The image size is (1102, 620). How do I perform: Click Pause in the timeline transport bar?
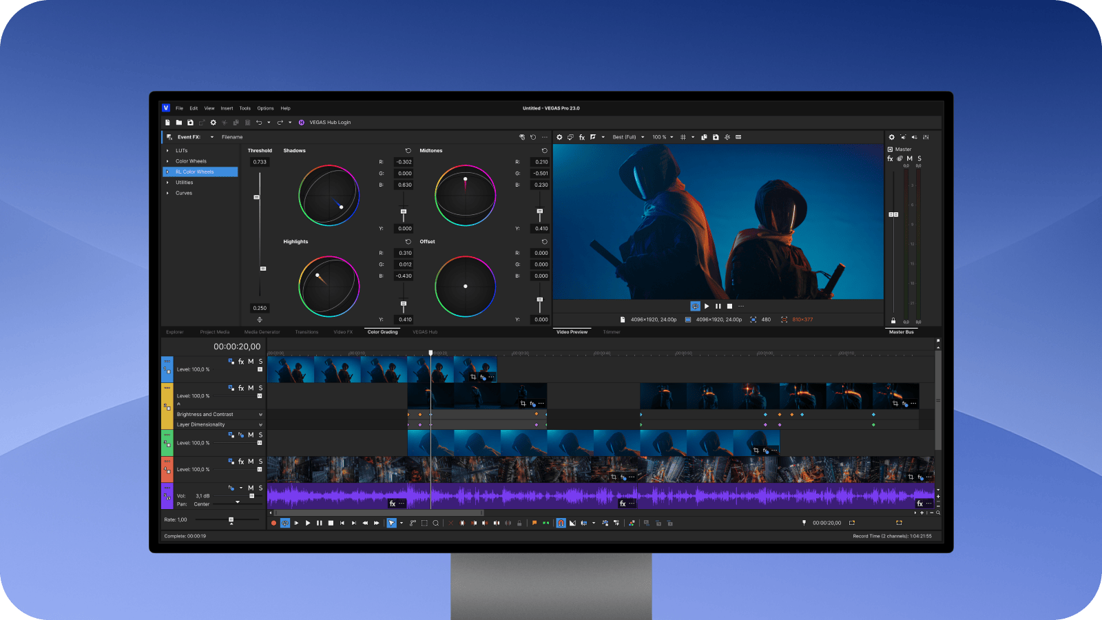(320, 523)
